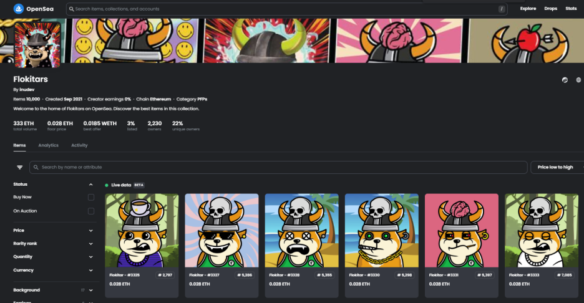Open the Etherscan chart icon near collection title
The width and height of the screenshot is (584, 303).
[565, 80]
